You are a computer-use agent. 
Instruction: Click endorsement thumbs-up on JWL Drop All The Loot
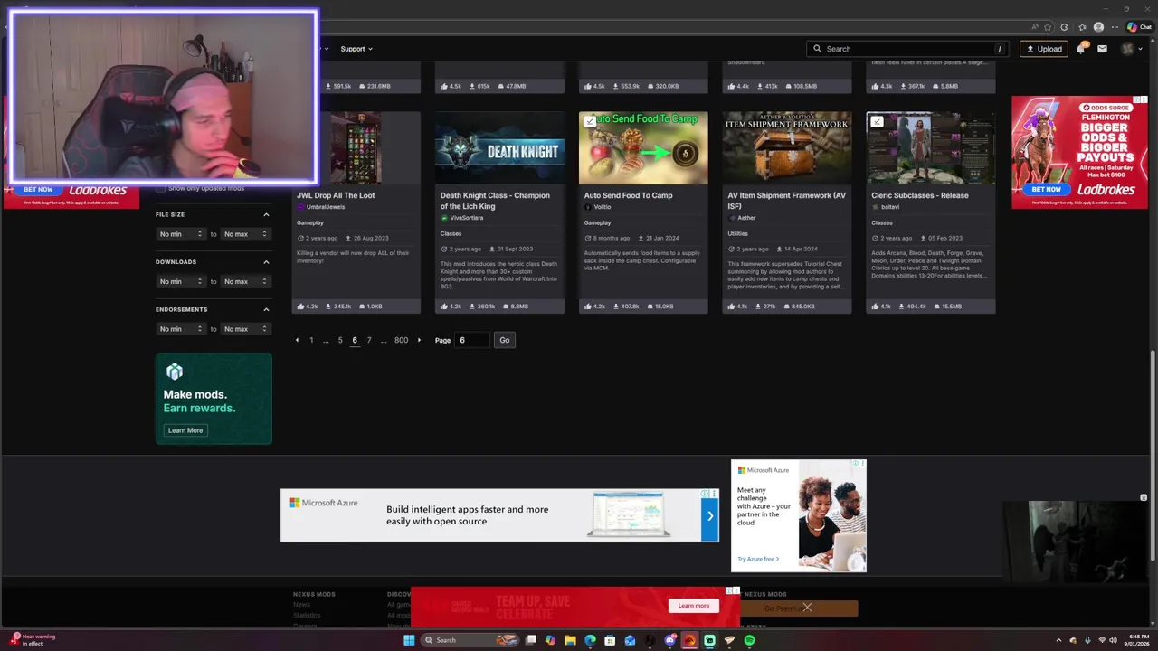pyautogui.click(x=301, y=307)
